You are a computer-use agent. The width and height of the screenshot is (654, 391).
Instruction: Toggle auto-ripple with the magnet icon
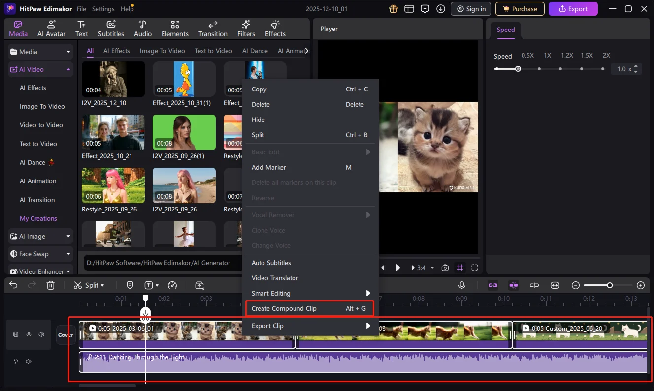[514, 285]
